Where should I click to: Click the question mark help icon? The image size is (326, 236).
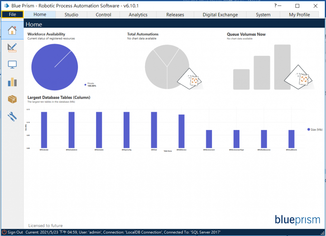[275, 6]
